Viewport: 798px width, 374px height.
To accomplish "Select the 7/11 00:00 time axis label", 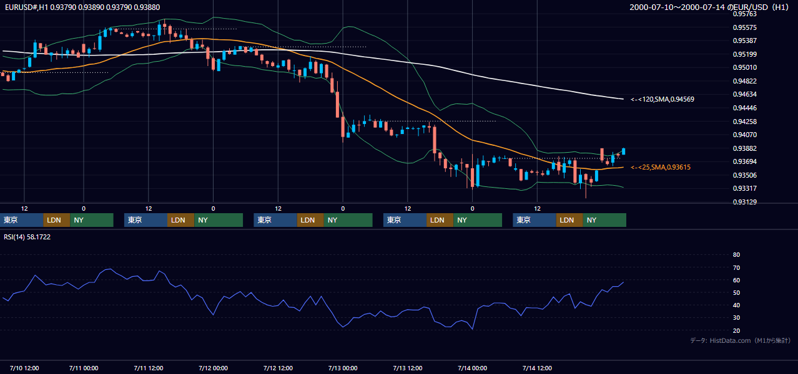I will point(84,368).
